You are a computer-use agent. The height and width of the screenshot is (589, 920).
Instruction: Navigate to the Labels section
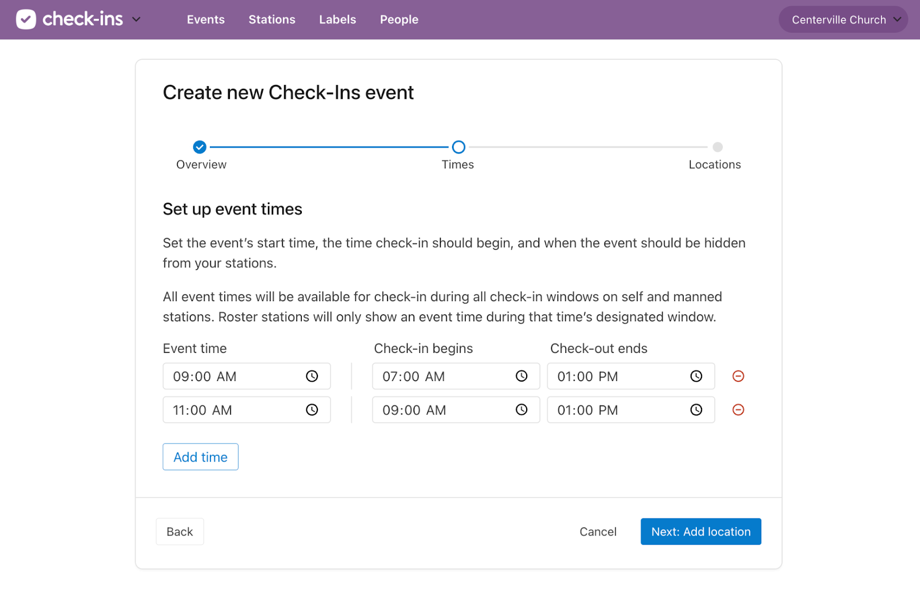[338, 20]
